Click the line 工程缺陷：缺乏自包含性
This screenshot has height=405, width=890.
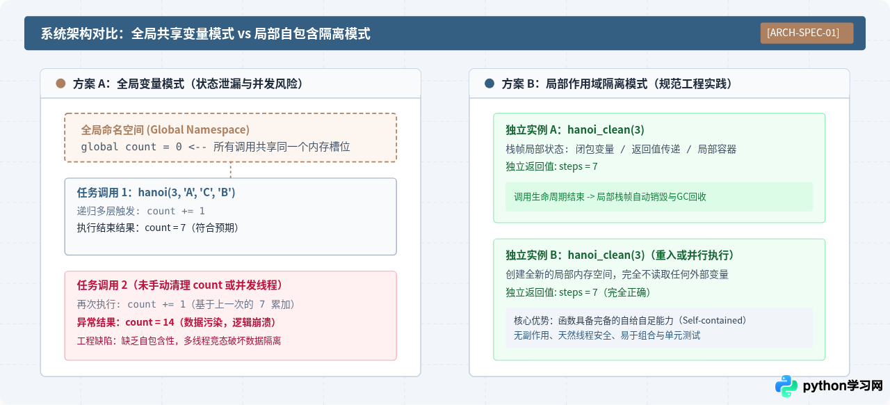pyautogui.click(x=179, y=340)
